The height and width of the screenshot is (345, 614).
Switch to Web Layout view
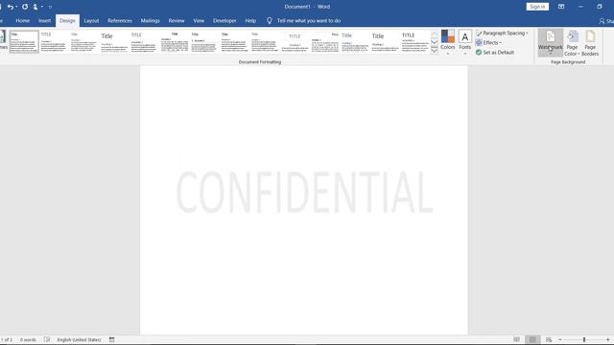(549, 339)
